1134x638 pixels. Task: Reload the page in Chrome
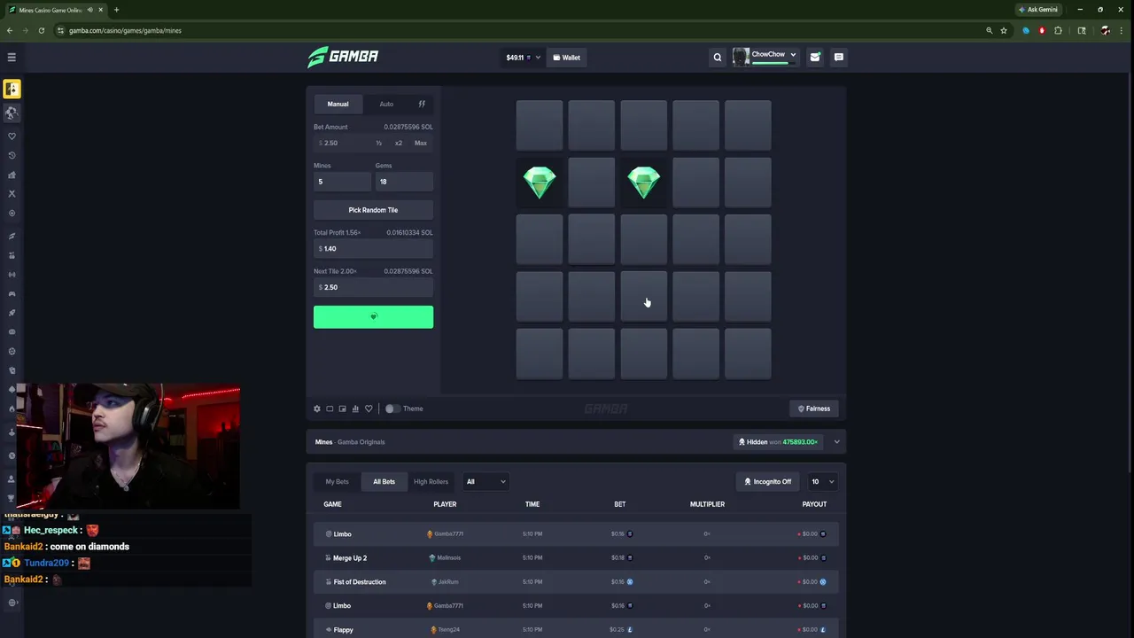(x=41, y=30)
